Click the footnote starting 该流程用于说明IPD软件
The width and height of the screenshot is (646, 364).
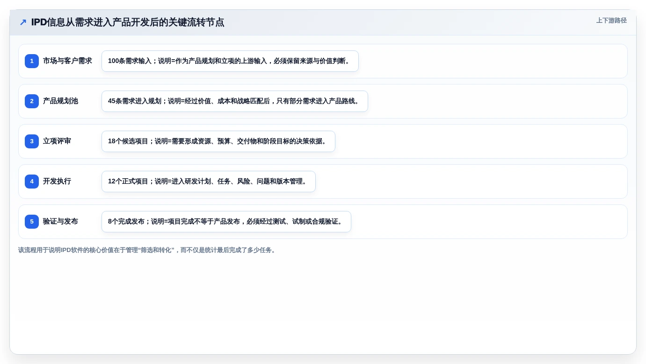pyautogui.click(x=148, y=250)
